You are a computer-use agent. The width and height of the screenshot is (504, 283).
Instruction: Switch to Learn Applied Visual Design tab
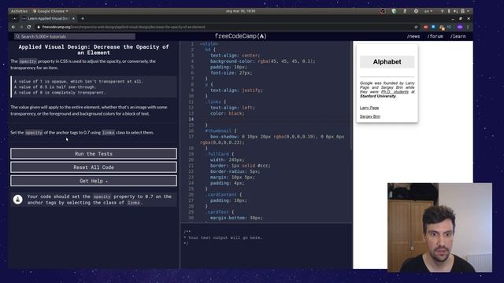coord(48,19)
